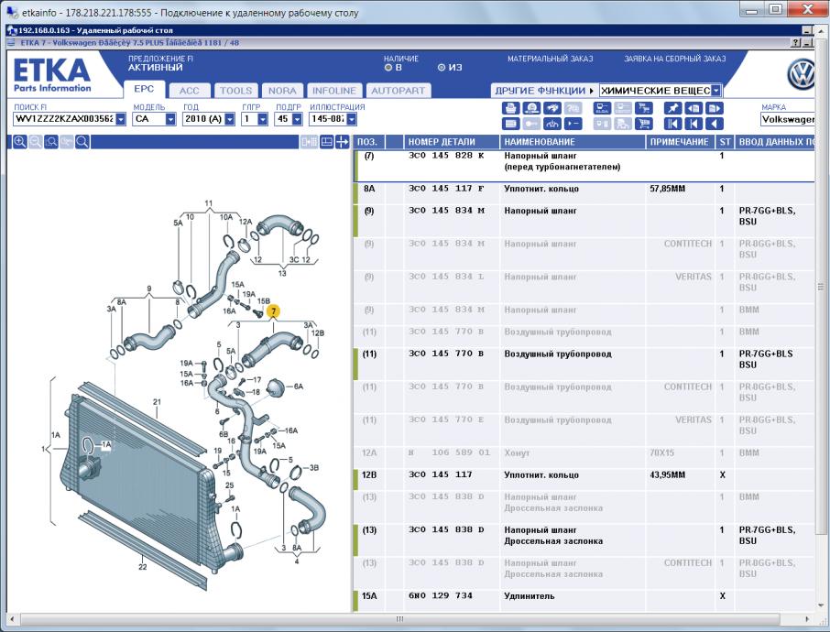830x632 pixels.
Task: Open the INFOLINE tab
Action: 334,91
